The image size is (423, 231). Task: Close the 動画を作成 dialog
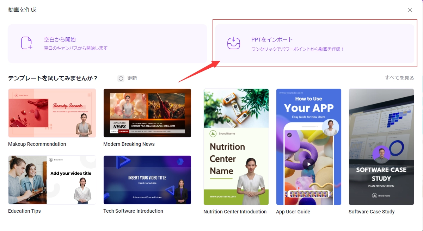410,10
